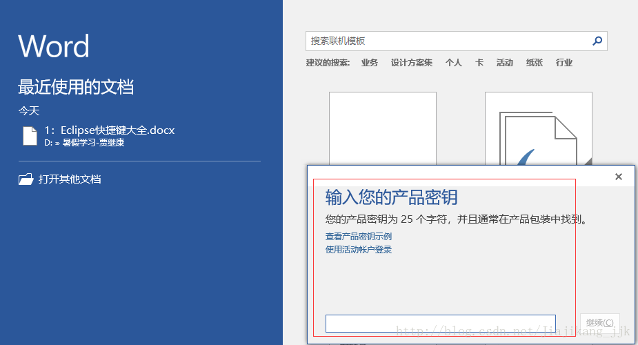Click the document icon beside Eclipse快捷键大全.docx
Screen dimensions: 638x345
click(30, 136)
